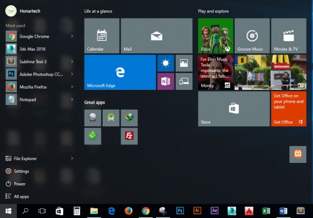Open 3ds Max from the taskbar
313x218 pixels.
point(232,211)
